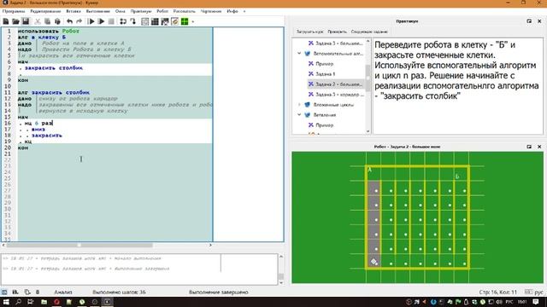Click the editor horizontal scrollbar
This screenshot has width=547, height=307.
(79, 245)
